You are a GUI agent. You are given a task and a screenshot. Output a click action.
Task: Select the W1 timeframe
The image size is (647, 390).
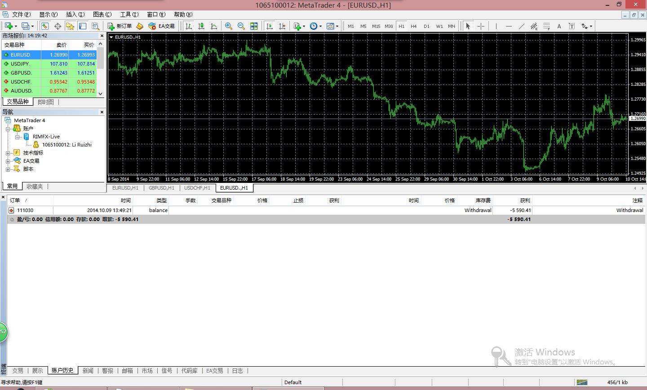[x=439, y=26]
